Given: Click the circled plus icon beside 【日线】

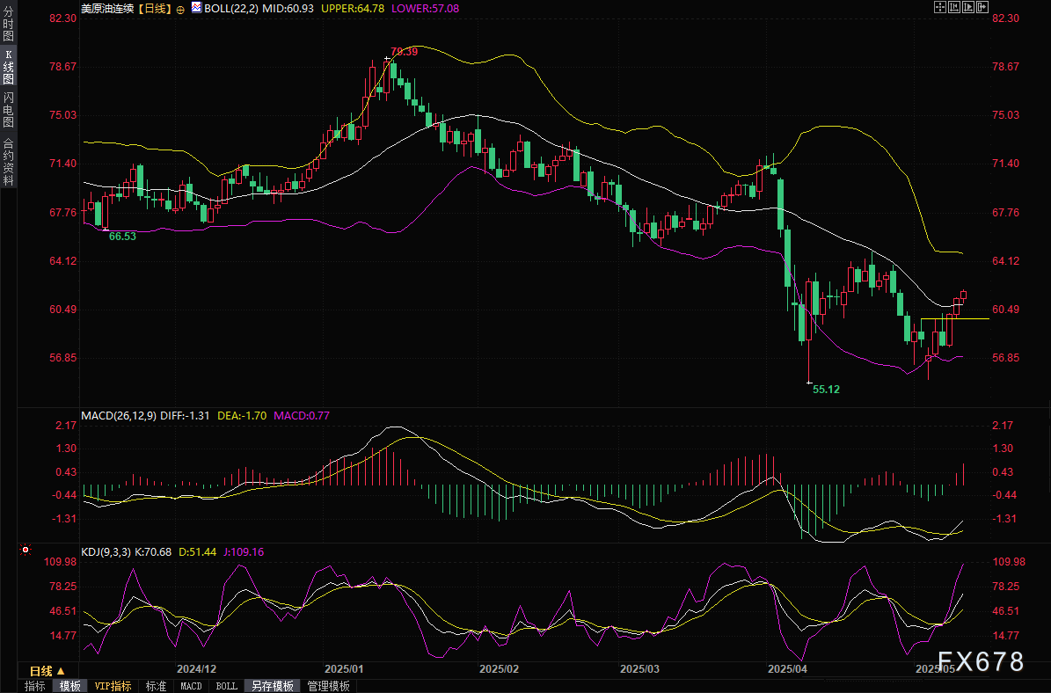Looking at the screenshot, I should tap(180, 8).
